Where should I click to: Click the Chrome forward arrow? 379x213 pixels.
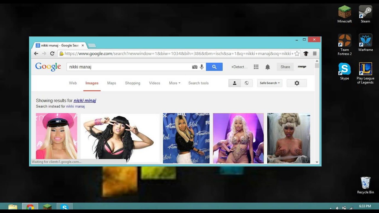(44, 54)
